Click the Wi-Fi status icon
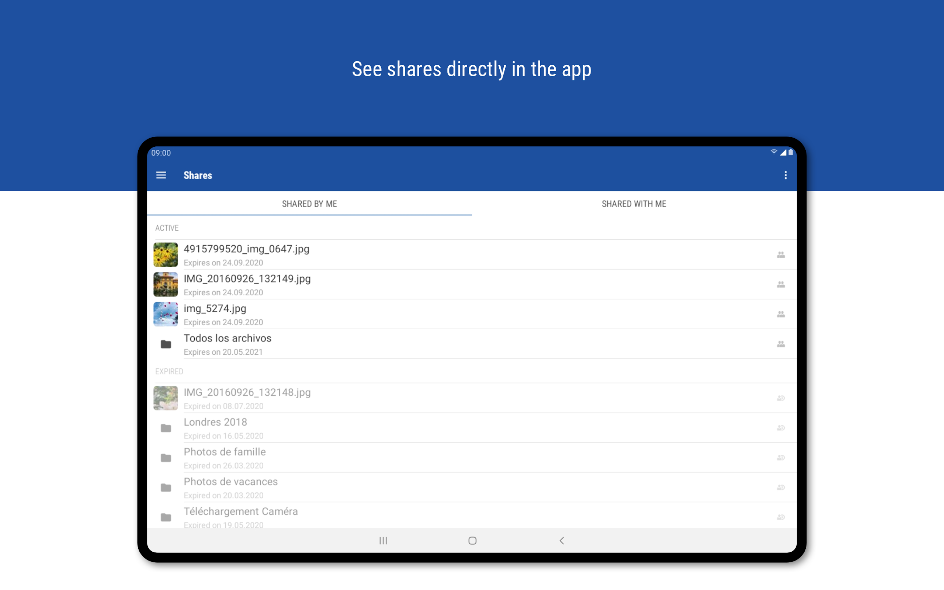 pos(774,152)
